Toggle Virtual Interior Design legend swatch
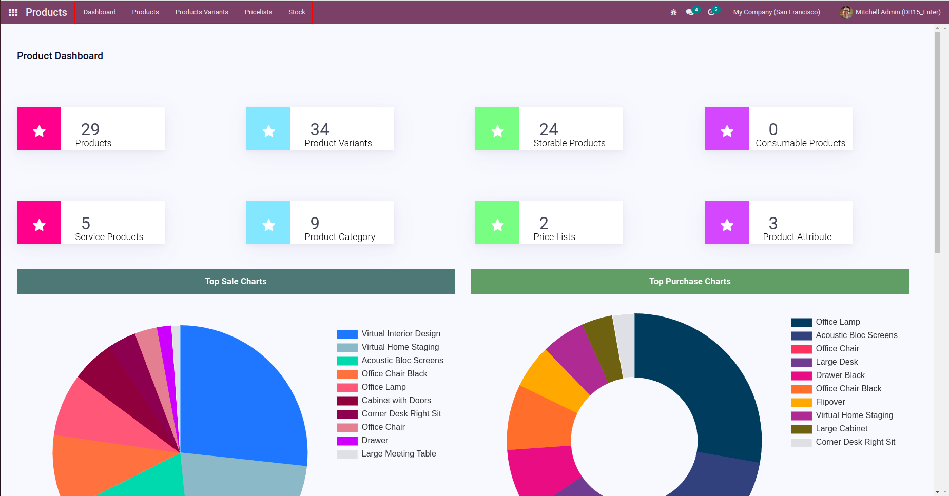The image size is (949, 496). tap(347, 334)
